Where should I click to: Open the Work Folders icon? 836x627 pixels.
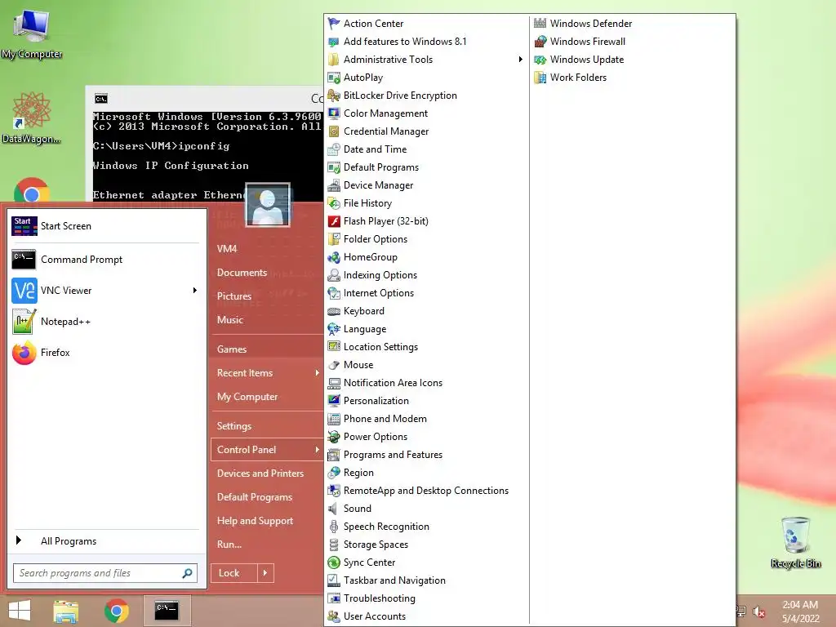540,78
